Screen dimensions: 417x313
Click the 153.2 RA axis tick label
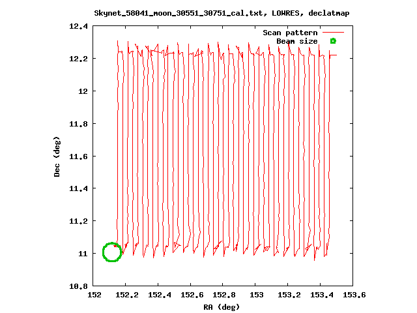(x=289, y=295)
